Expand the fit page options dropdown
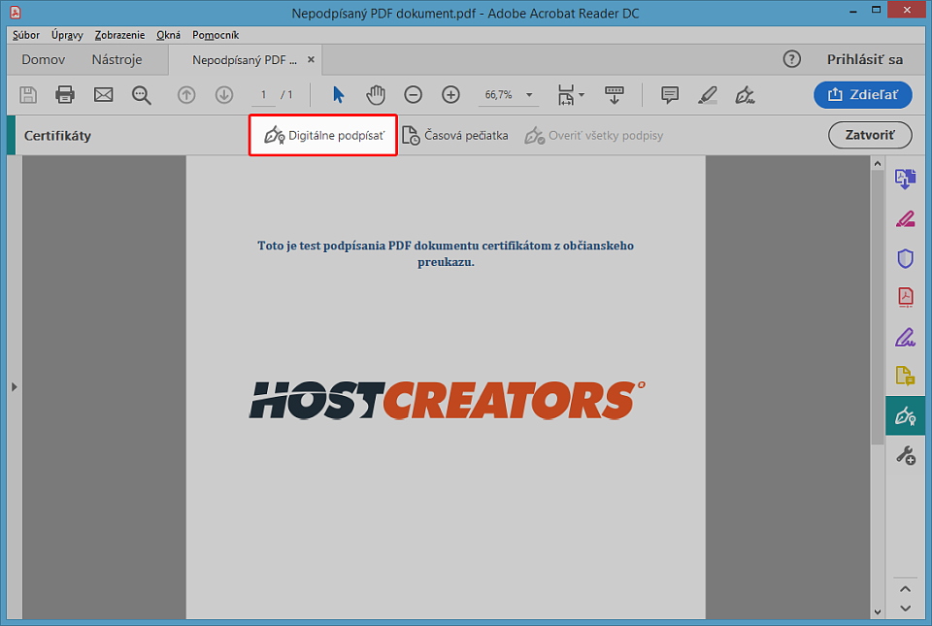This screenshot has height=626, width=932. tap(582, 95)
